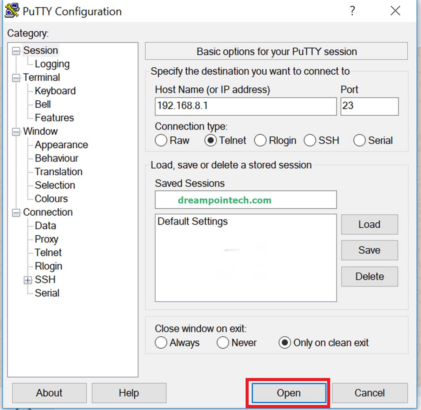
Task: Open the About dialog
Action: pos(49,393)
